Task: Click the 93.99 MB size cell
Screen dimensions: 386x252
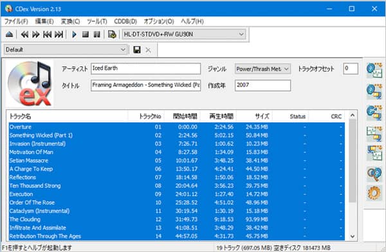Action: click(257, 219)
